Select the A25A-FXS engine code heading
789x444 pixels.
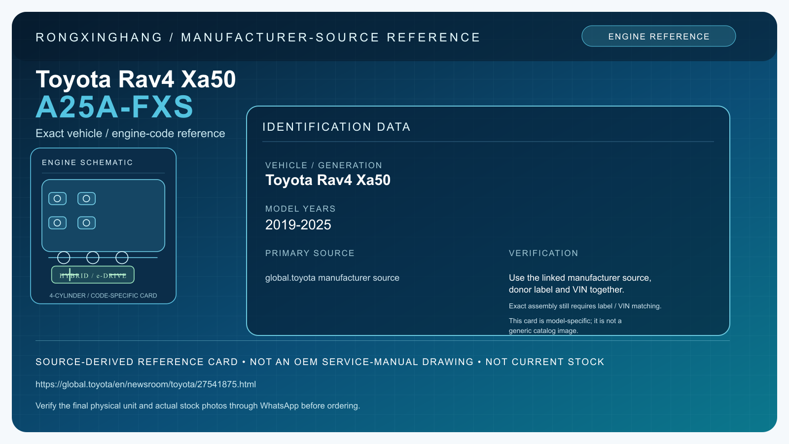(114, 107)
